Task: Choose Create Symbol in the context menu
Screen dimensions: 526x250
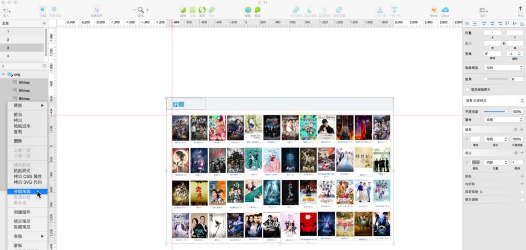Action: click(x=27, y=212)
